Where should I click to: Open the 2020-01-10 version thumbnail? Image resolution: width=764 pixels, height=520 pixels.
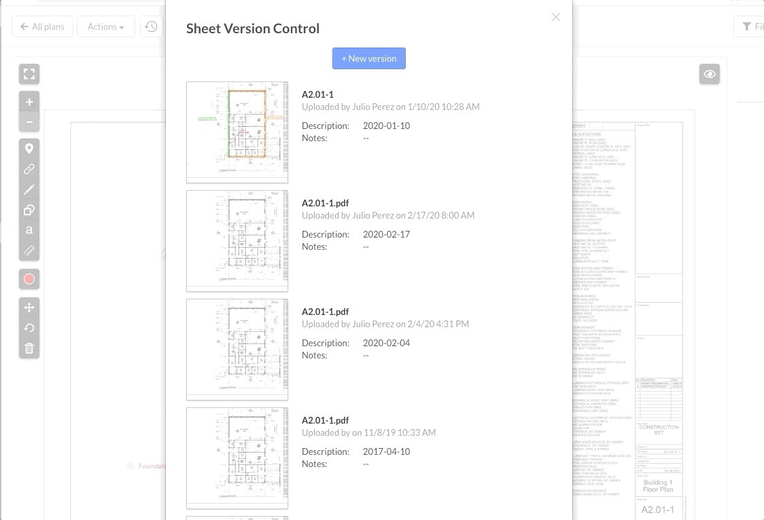click(x=237, y=132)
